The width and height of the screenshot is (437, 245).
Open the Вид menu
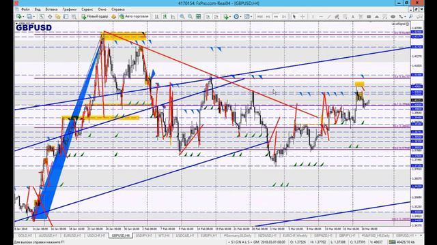click(x=38, y=9)
